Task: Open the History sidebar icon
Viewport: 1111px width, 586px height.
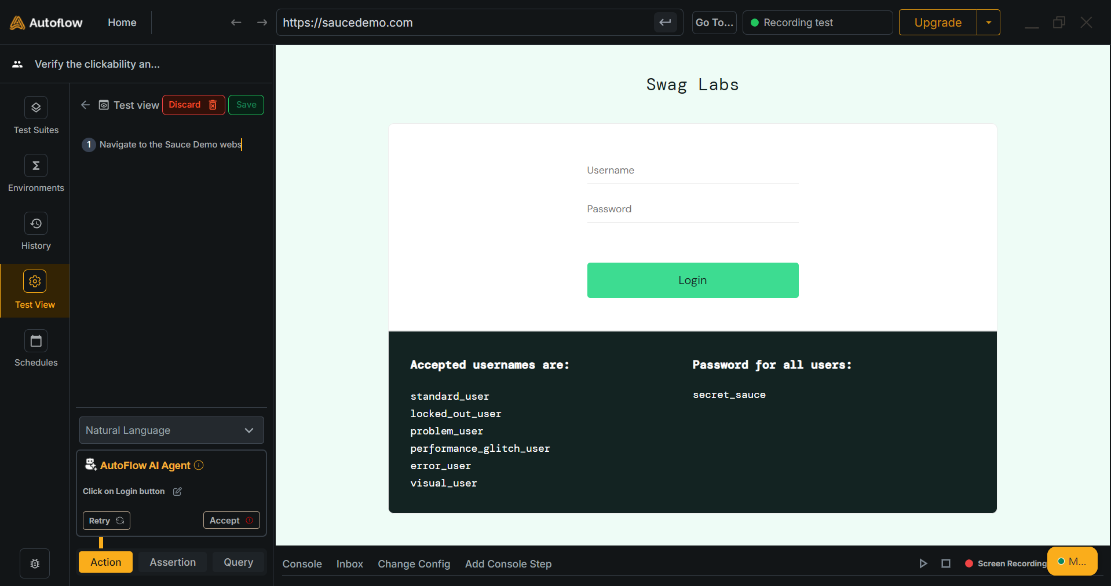Action: (36, 223)
